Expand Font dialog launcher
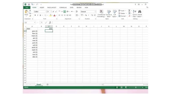The width and height of the screenshot is (171, 96). 57,19
